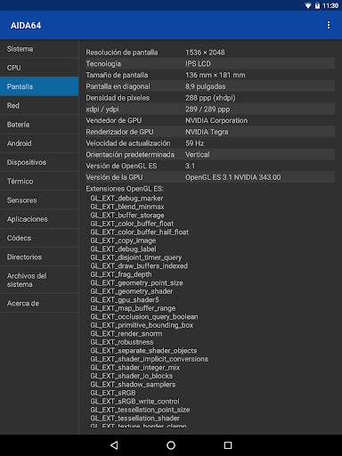Select GL_EXT_occlusion_query_boolean entry
The height and width of the screenshot is (456, 342).
point(144,316)
